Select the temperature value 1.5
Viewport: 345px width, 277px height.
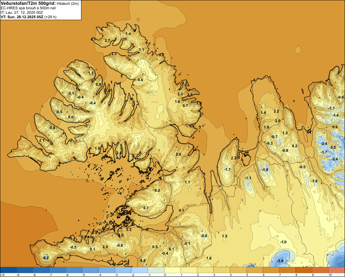tap(225, 236)
